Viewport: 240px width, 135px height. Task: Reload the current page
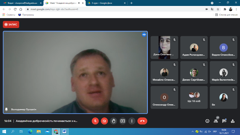click(15, 9)
